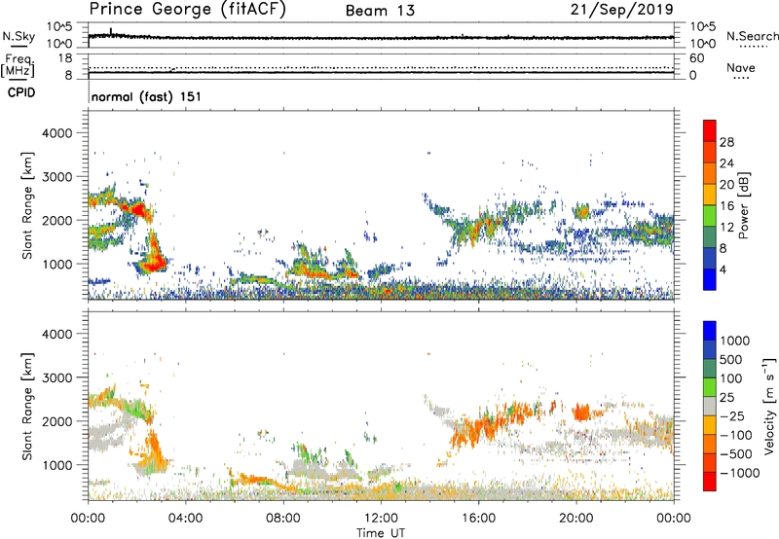
Task: Click the red bottom of the velocity colorbar
Action: coord(710,482)
